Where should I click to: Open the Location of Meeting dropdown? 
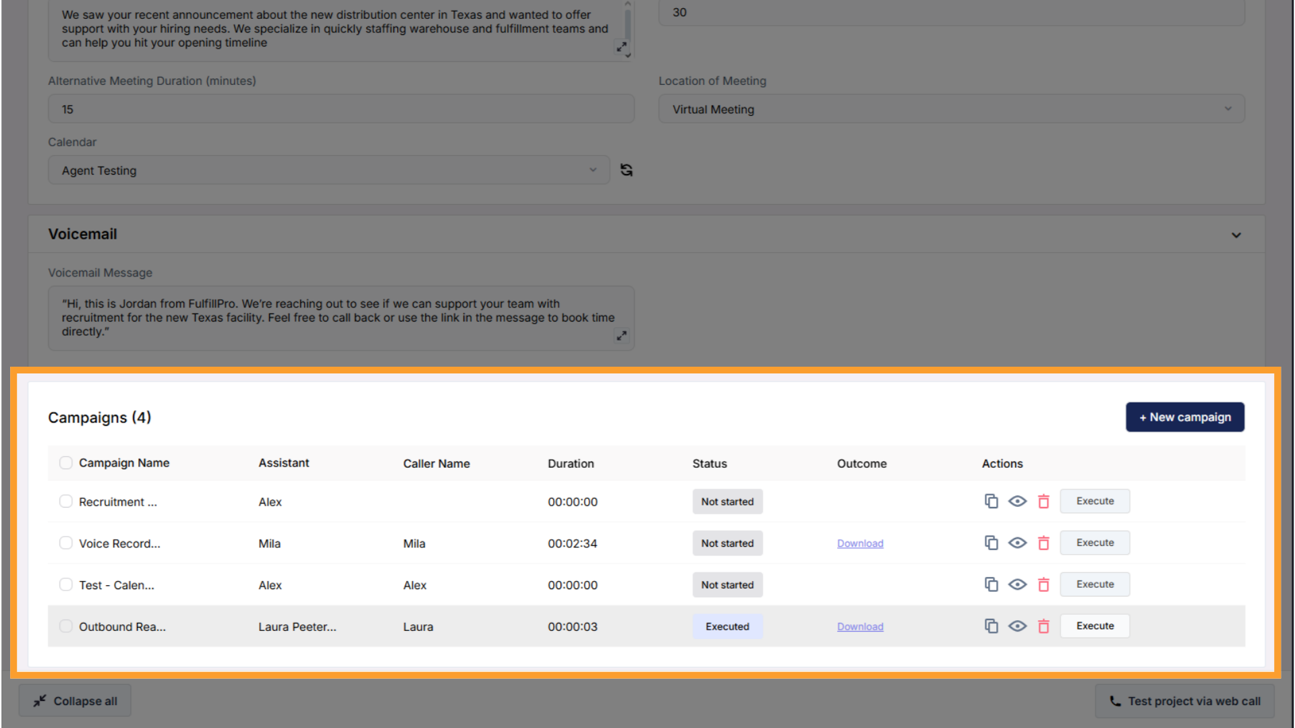coord(951,109)
